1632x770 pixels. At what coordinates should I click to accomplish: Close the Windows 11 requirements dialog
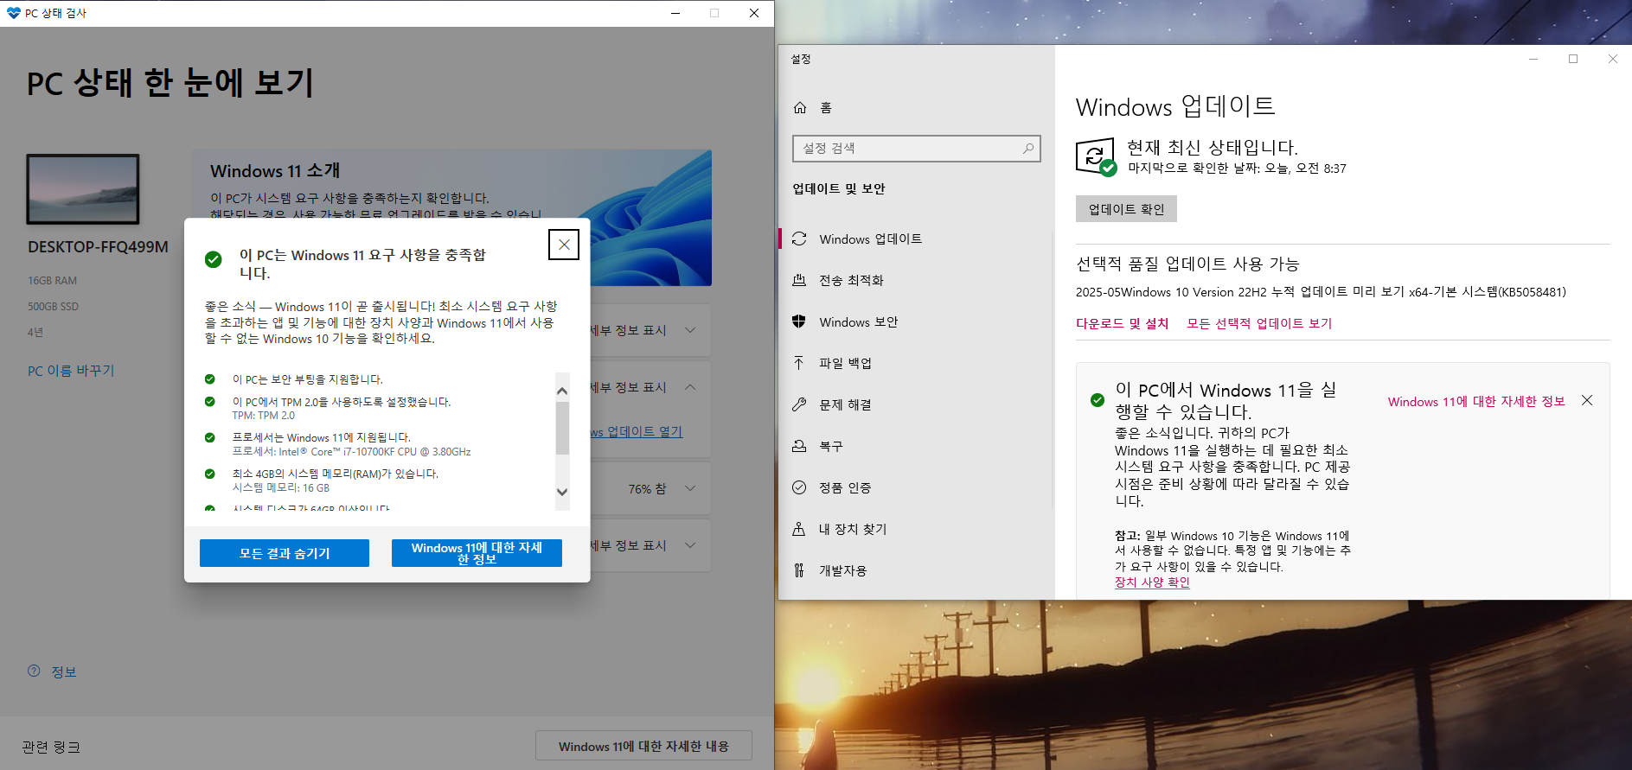coord(564,245)
